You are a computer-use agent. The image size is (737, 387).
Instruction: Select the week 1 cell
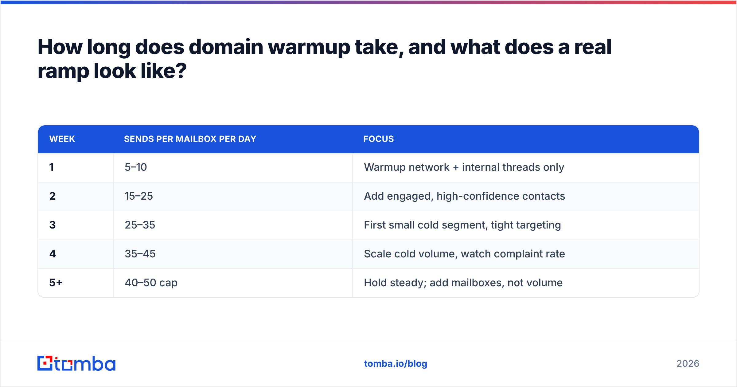pos(76,167)
